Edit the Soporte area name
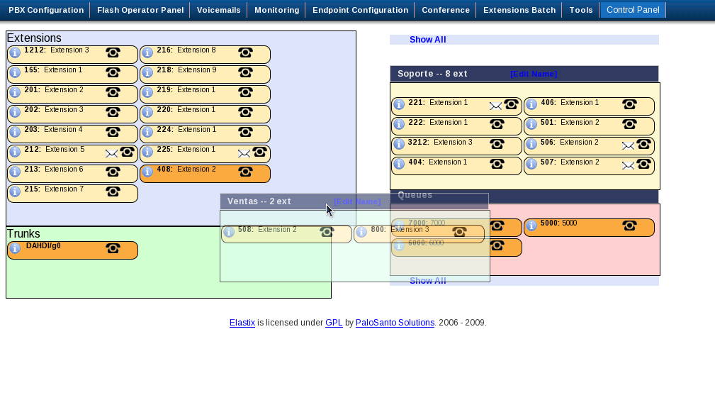This screenshot has height=400, width=715. [533, 74]
